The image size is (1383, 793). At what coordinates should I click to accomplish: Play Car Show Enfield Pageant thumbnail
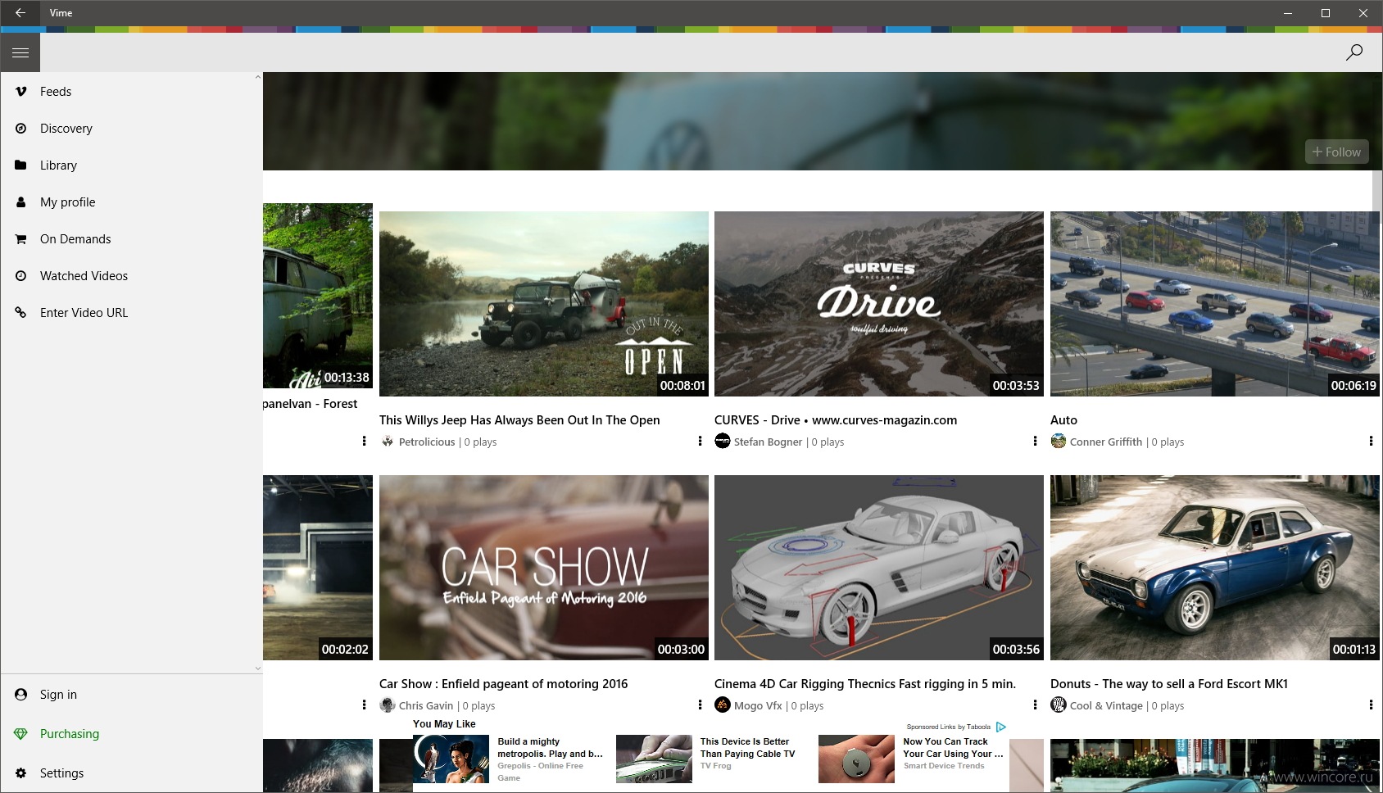[544, 568]
